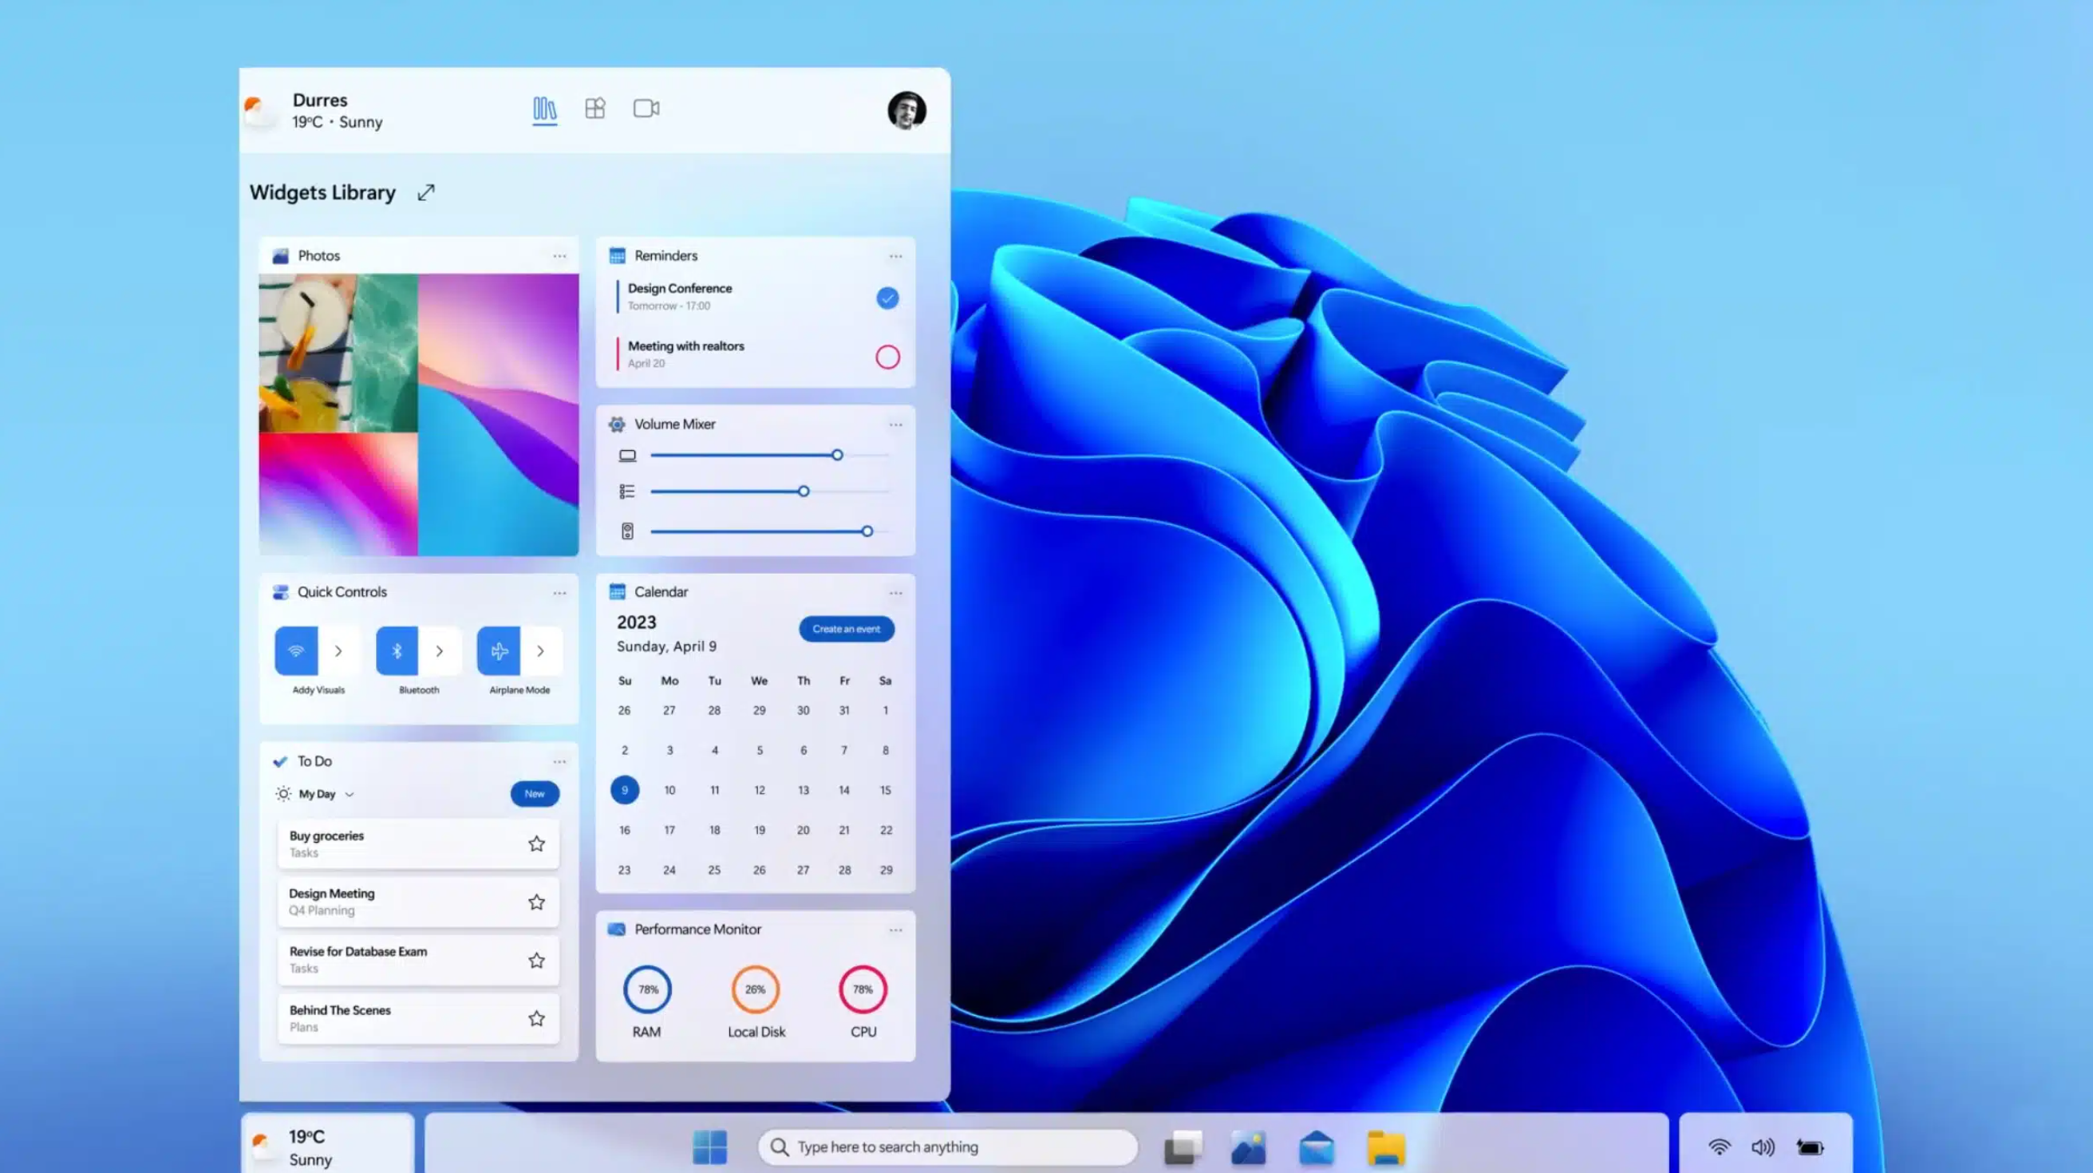Click Create an event on Calendar

845,628
